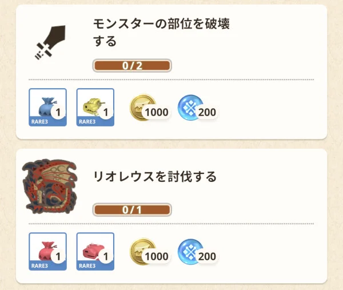Select the blue sack RARE3 reward
This screenshot has height=290, width=343.
click(47, 107)
